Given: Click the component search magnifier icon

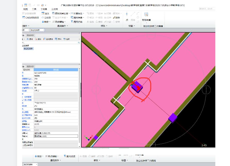Looking at the screenshot, I should pos(79,43).
